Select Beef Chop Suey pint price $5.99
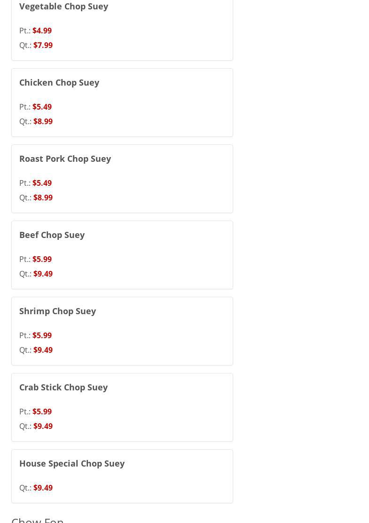Screen dimensions: 369x523 (42, 259)
